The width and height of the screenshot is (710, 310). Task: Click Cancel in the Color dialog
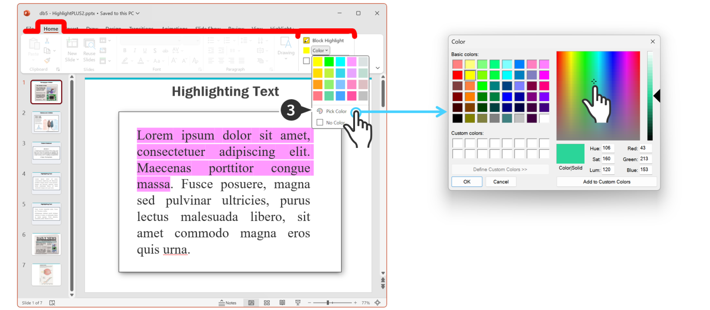tap(501, 182)
